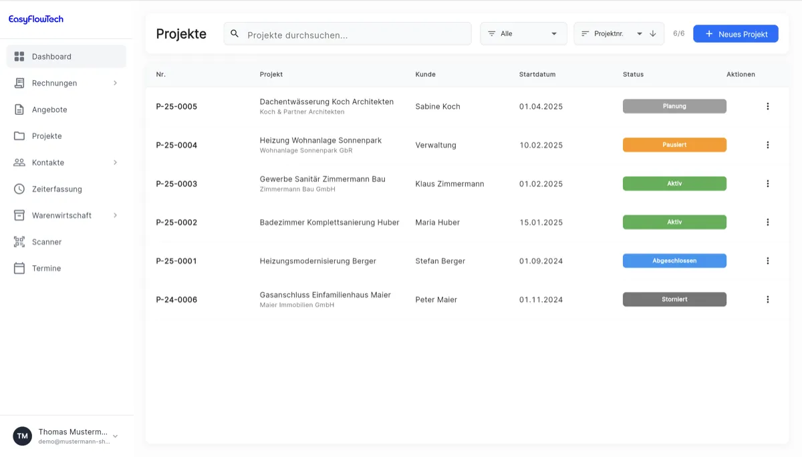802x457 pixels.
Task: Click the Neues Projekt button
Action: (x=735, y=33)
